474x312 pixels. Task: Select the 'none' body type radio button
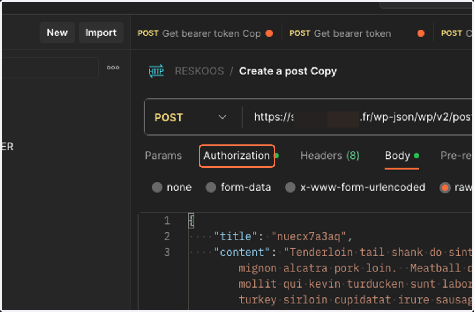157,187
